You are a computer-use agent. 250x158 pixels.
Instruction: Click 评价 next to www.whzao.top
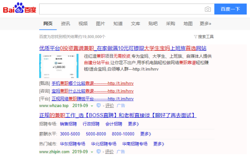pyautogui.click(x=110, y=106)
